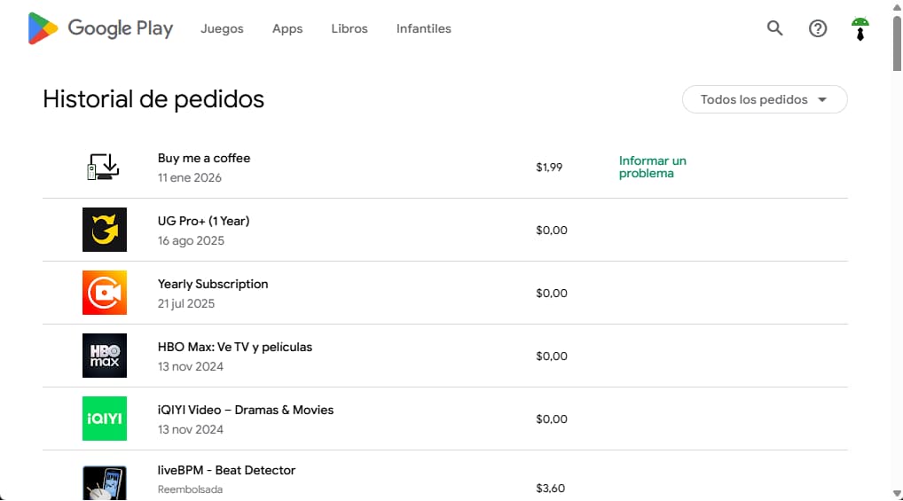The width and height of the screenshot is (903, 501).
Task: Click the vertical scrollbar thumb
Action: click(x=897, y=43)
